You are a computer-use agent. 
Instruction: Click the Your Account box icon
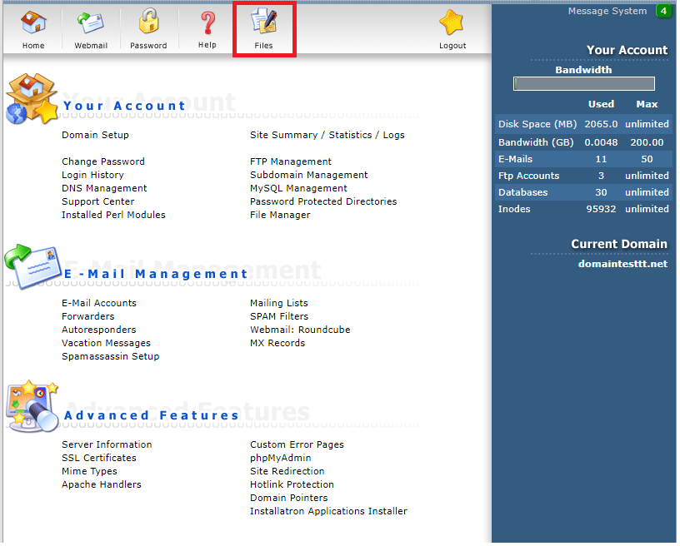[32, 100]
